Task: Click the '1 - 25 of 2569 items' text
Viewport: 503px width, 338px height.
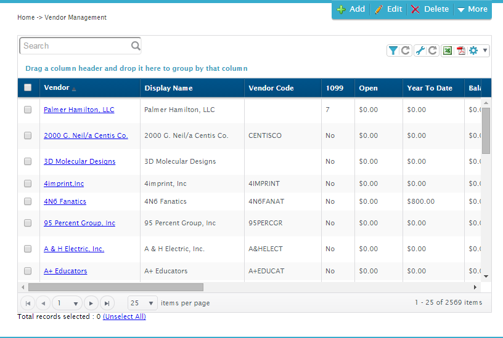Action: pos(449,302)
